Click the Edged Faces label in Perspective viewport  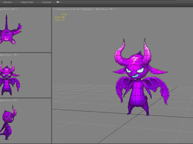pyautogui.click(x=101, y=9)
